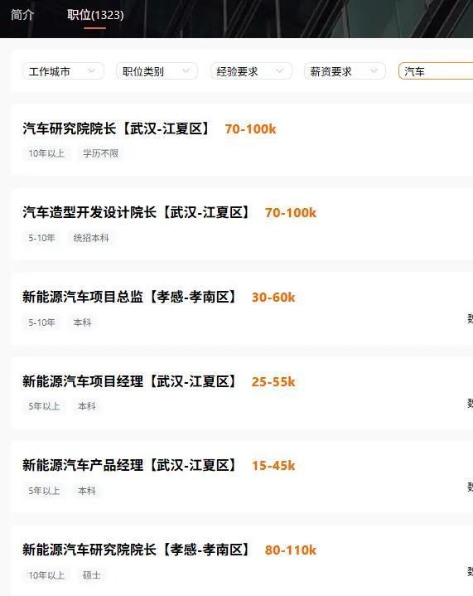Click the chevron arrow in 工作城市 filter

tap(91, 70)
